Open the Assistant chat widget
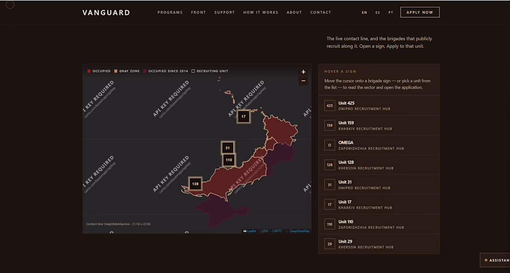 495,260
